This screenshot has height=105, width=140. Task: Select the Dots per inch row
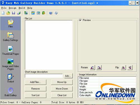coord(107,92)
